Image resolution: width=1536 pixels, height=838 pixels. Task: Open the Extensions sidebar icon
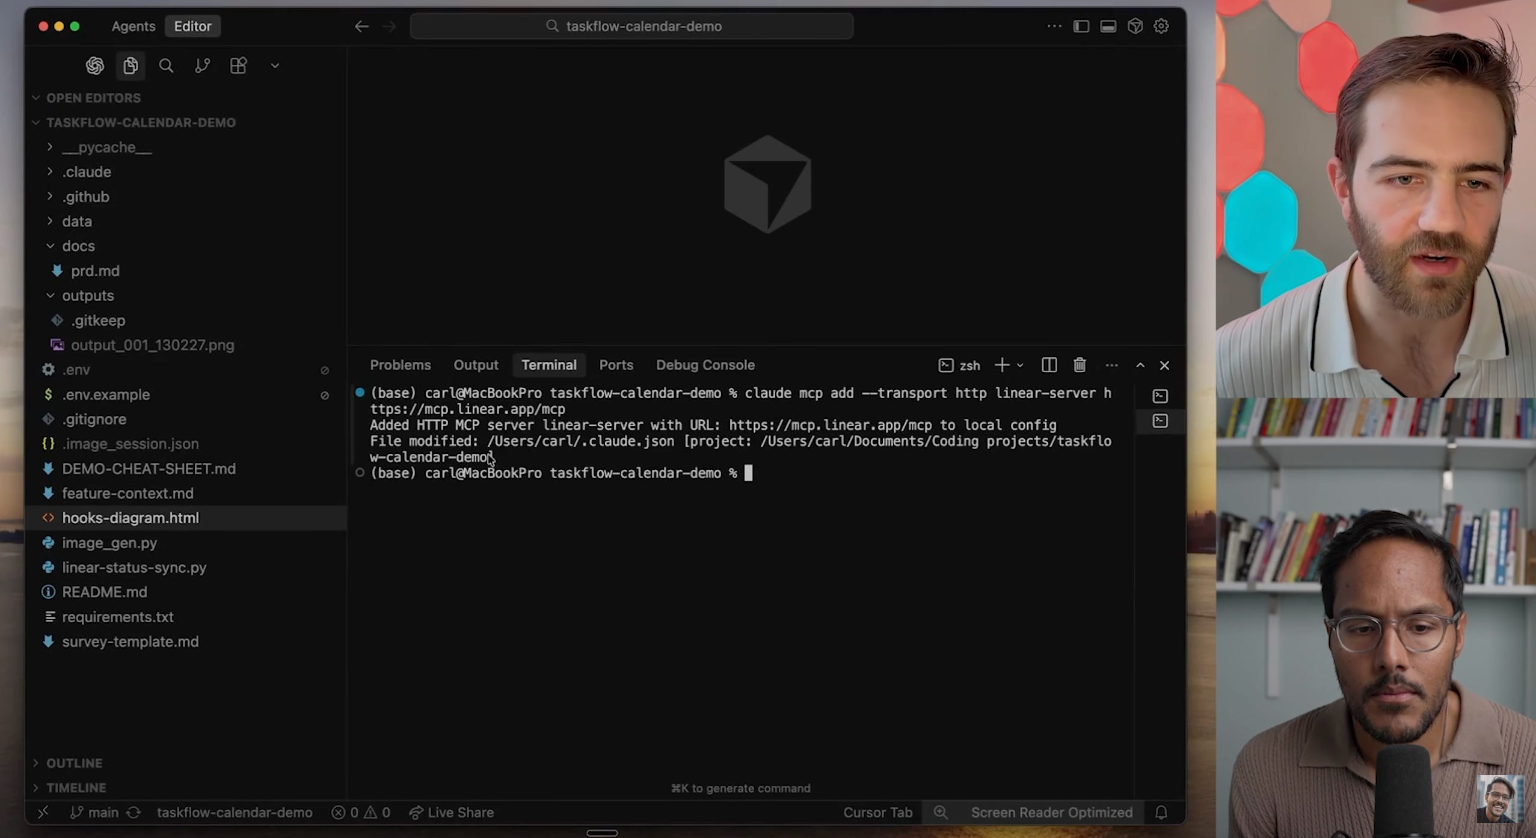(238, 66)
